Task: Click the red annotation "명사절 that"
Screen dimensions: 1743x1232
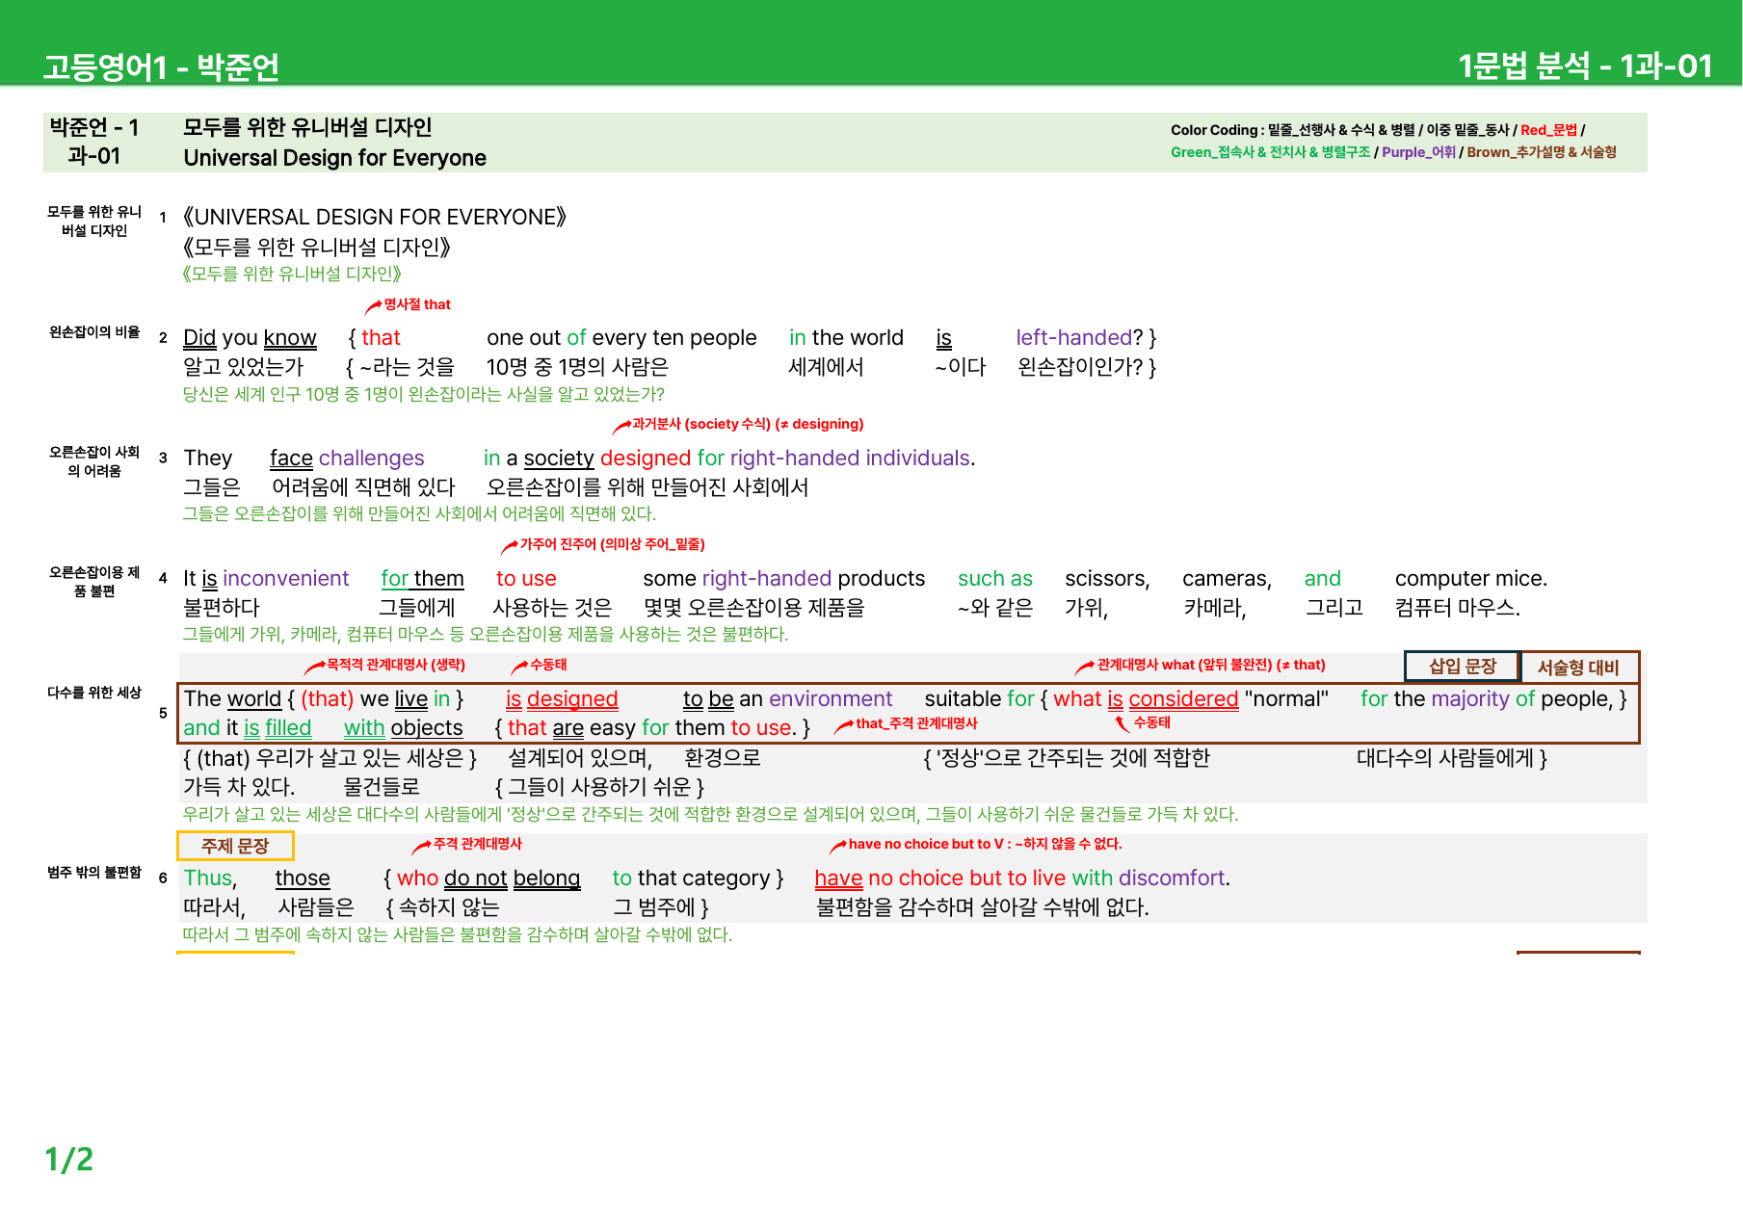Action: point(417,304)
